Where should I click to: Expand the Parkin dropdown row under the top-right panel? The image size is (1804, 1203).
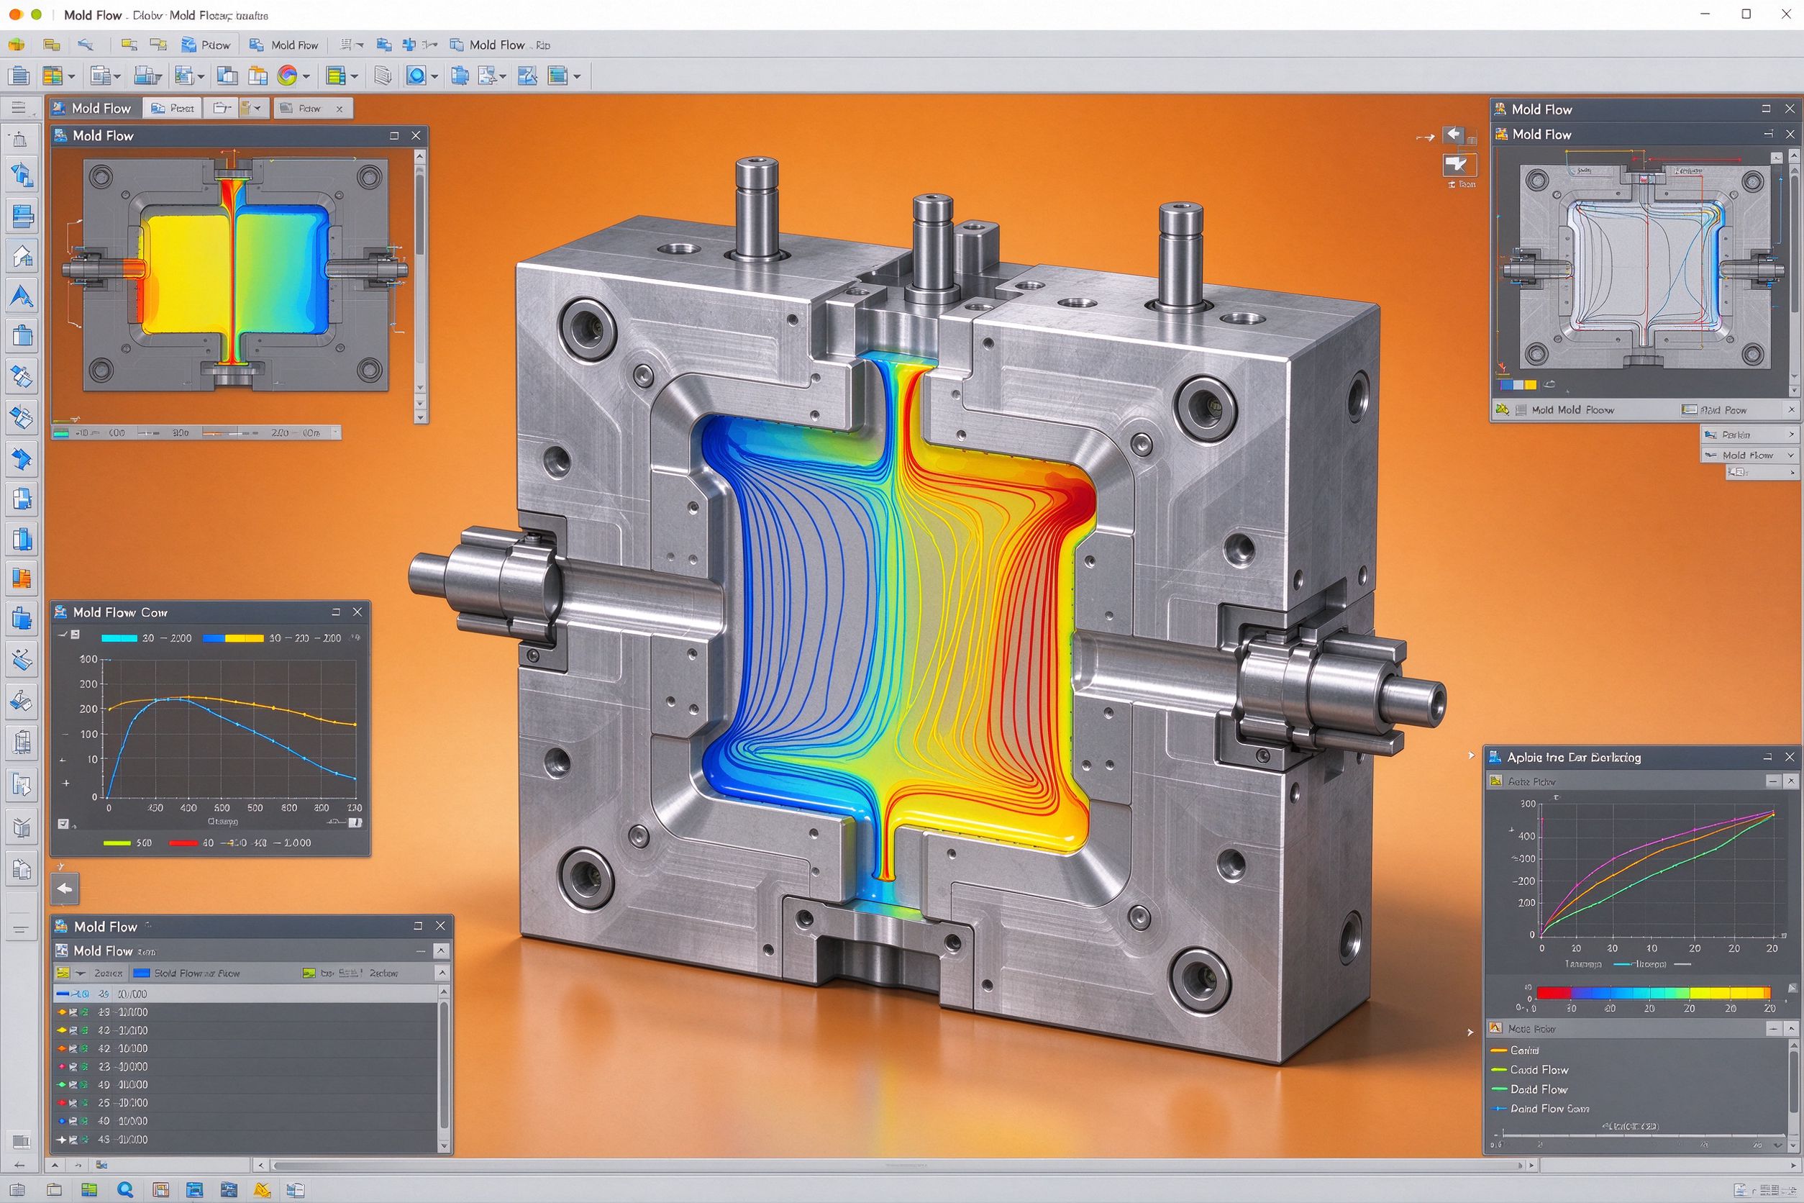click(x=1749, y=435)
